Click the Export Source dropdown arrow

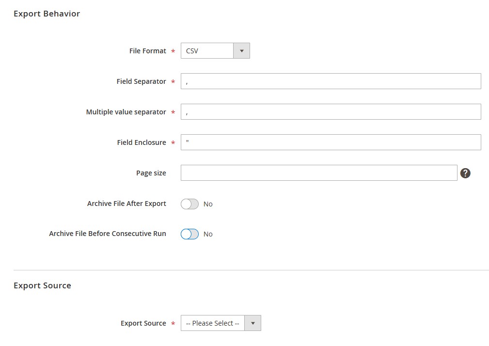click(x=252, y=323)
